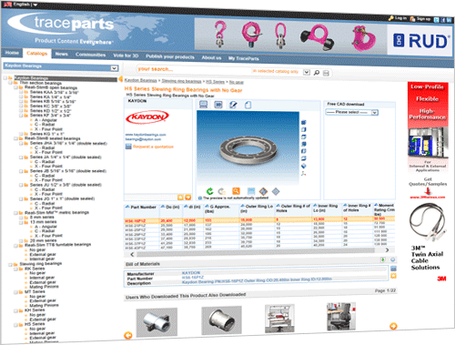Open the pencil edit tab above the preview
The height and width of the screenshot is (345, 455).
point(233,105)
